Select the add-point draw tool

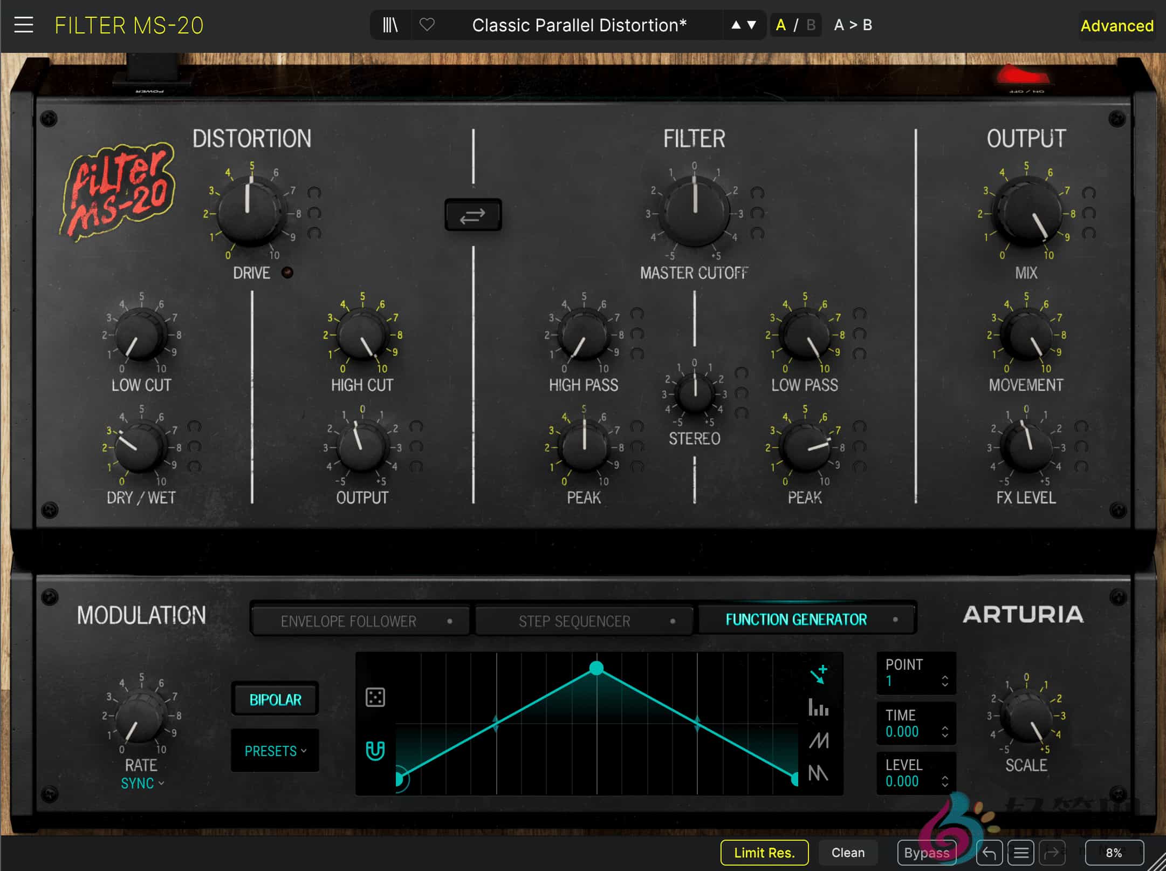(819, 674)
